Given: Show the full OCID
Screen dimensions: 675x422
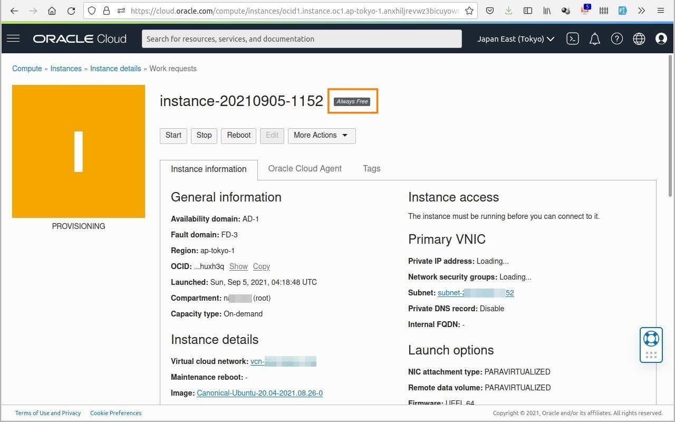Looking at the screenshot, I should point(238,266).
